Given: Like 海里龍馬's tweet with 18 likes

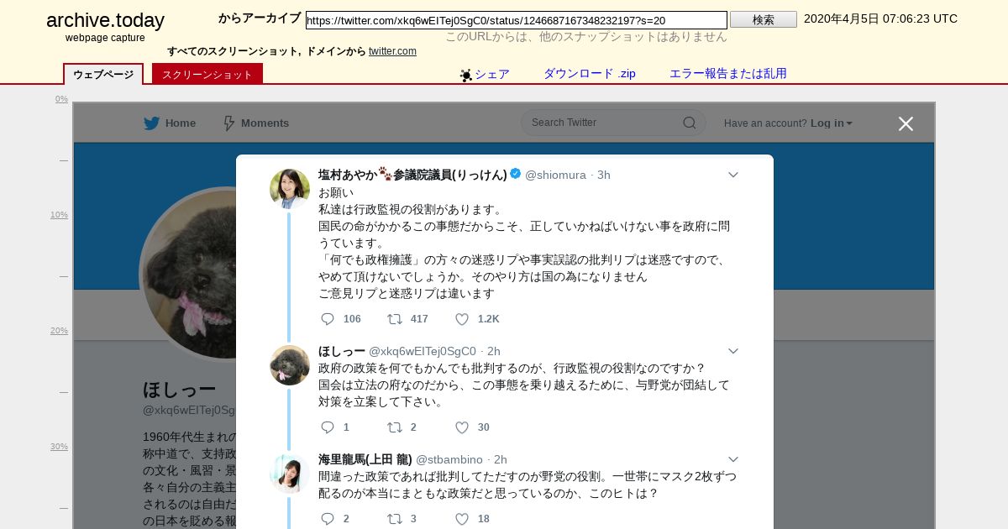Looking at the screenshot, I should click(461, 519).
